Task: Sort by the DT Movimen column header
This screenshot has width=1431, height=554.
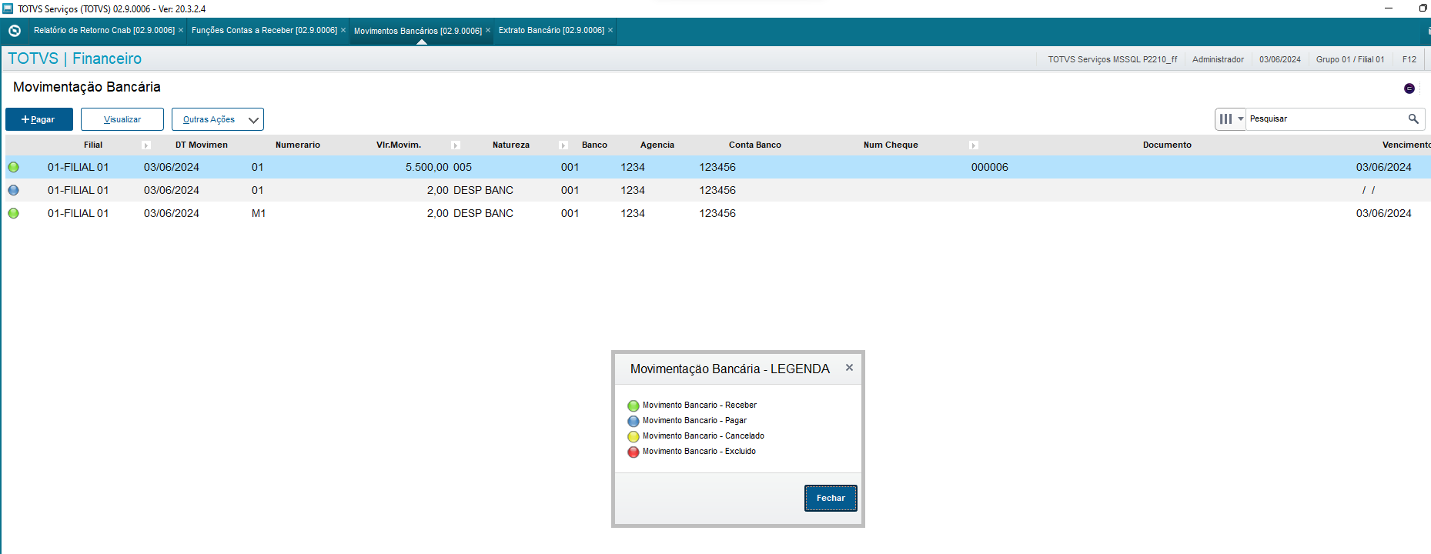Action: click(202, 145)
